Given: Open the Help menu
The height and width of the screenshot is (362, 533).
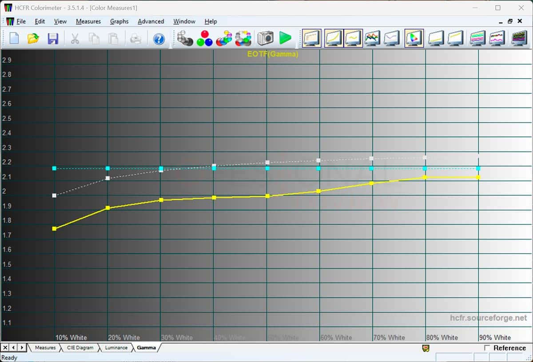Looking at the screenshot, I should pyautogui.click(x=211, y=21).
